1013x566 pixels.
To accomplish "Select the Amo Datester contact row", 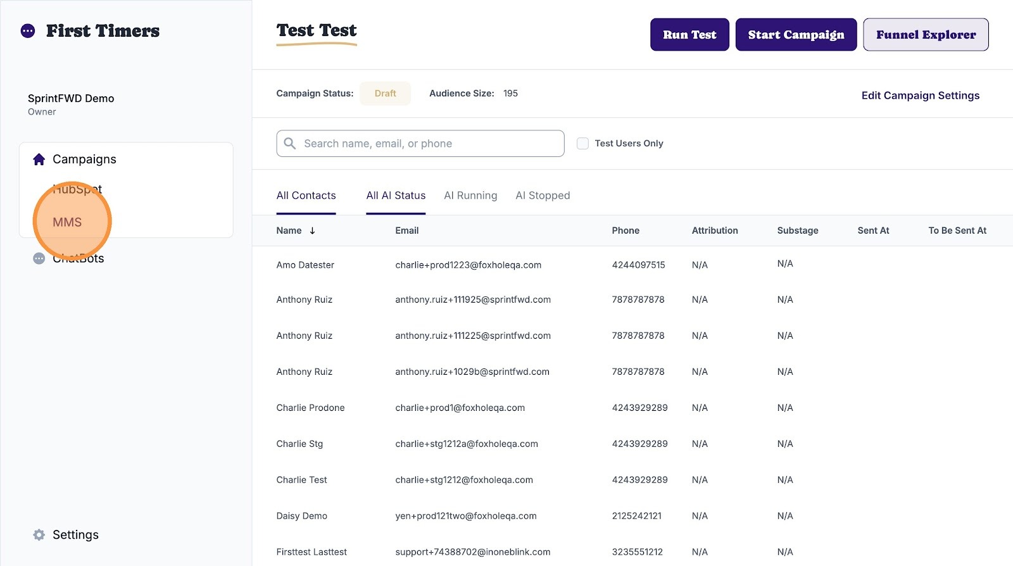I will coord(632,265).
